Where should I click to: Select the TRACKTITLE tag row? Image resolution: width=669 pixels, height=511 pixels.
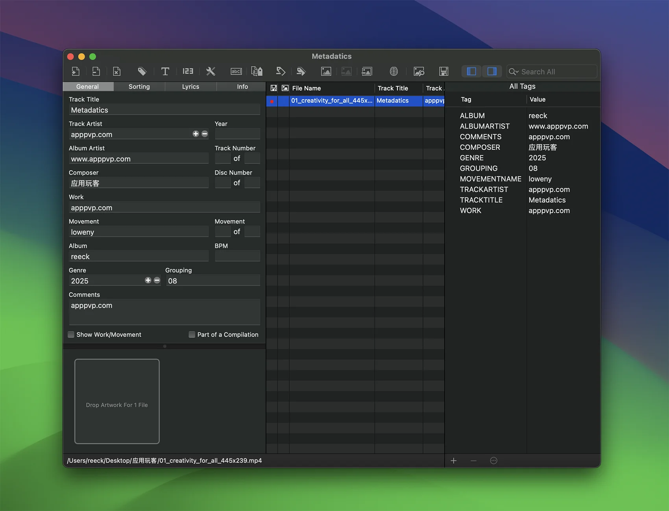[523, 200]
